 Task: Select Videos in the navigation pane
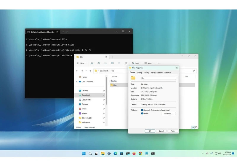[90, 113]
